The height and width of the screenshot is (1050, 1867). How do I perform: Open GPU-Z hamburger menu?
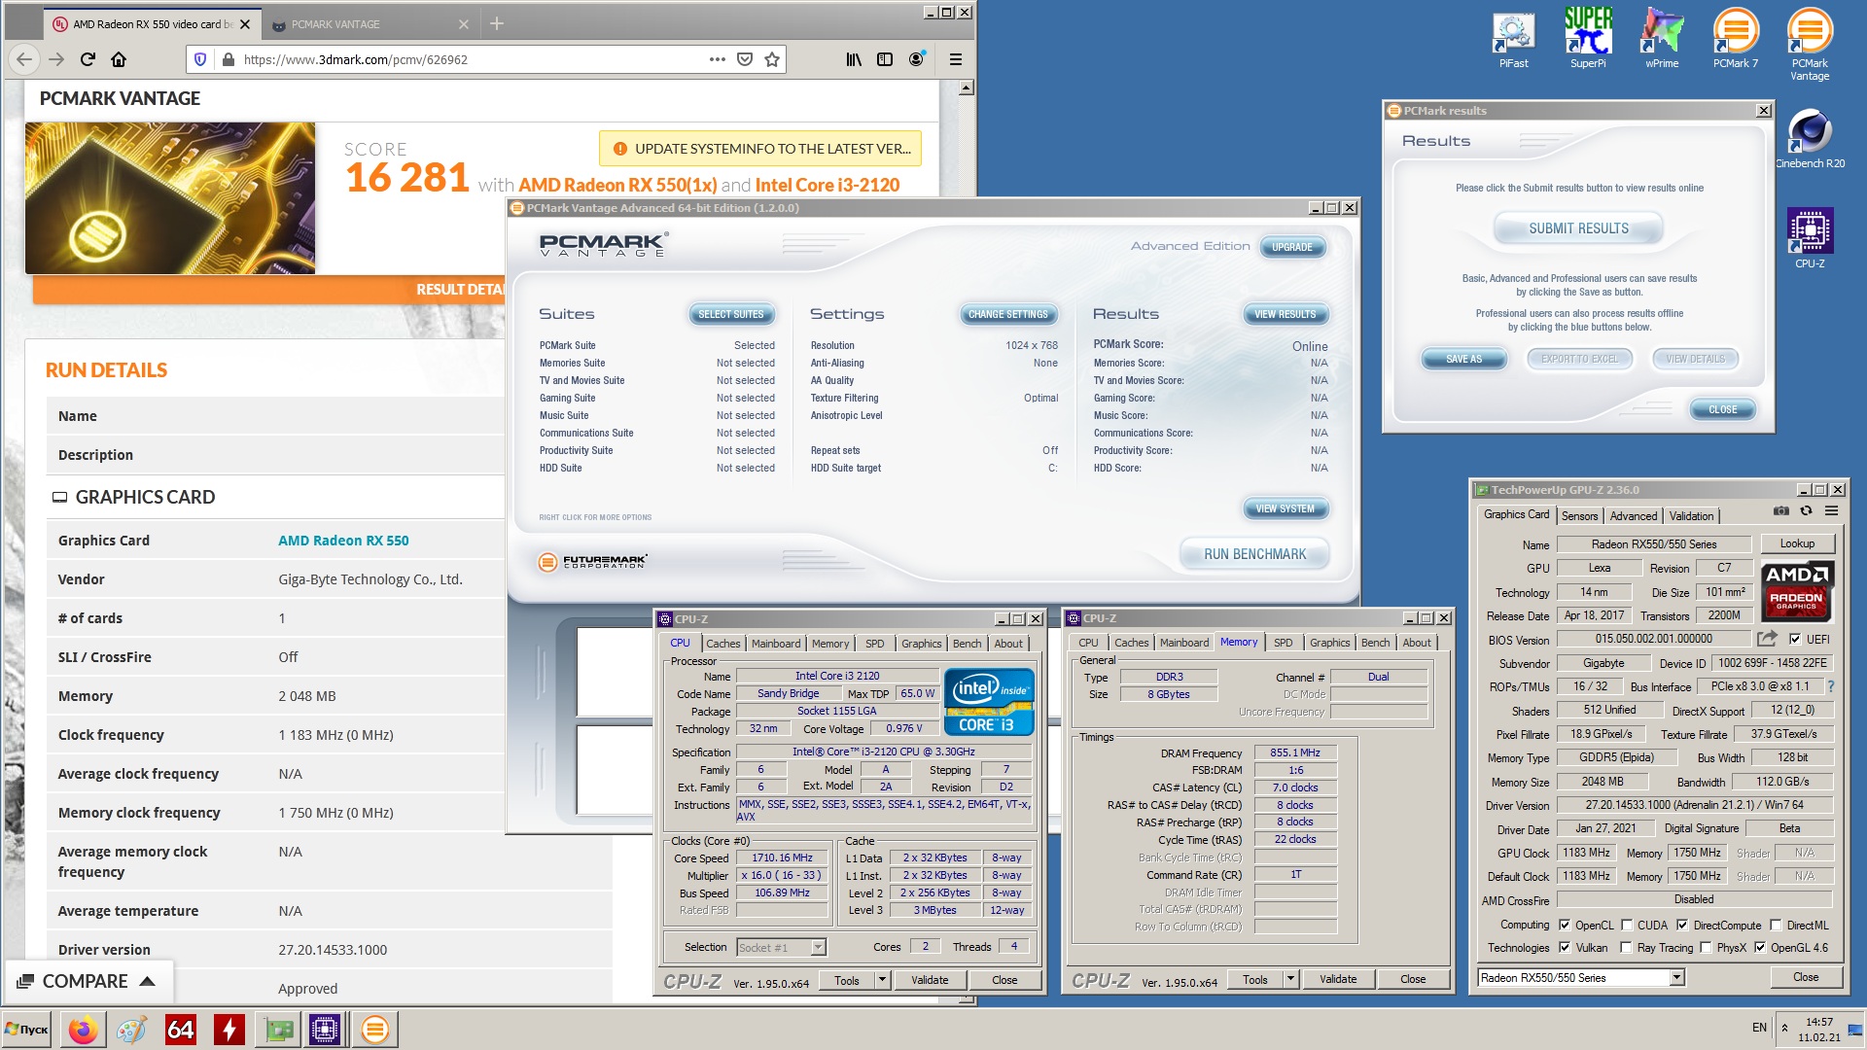(1831, 510)
